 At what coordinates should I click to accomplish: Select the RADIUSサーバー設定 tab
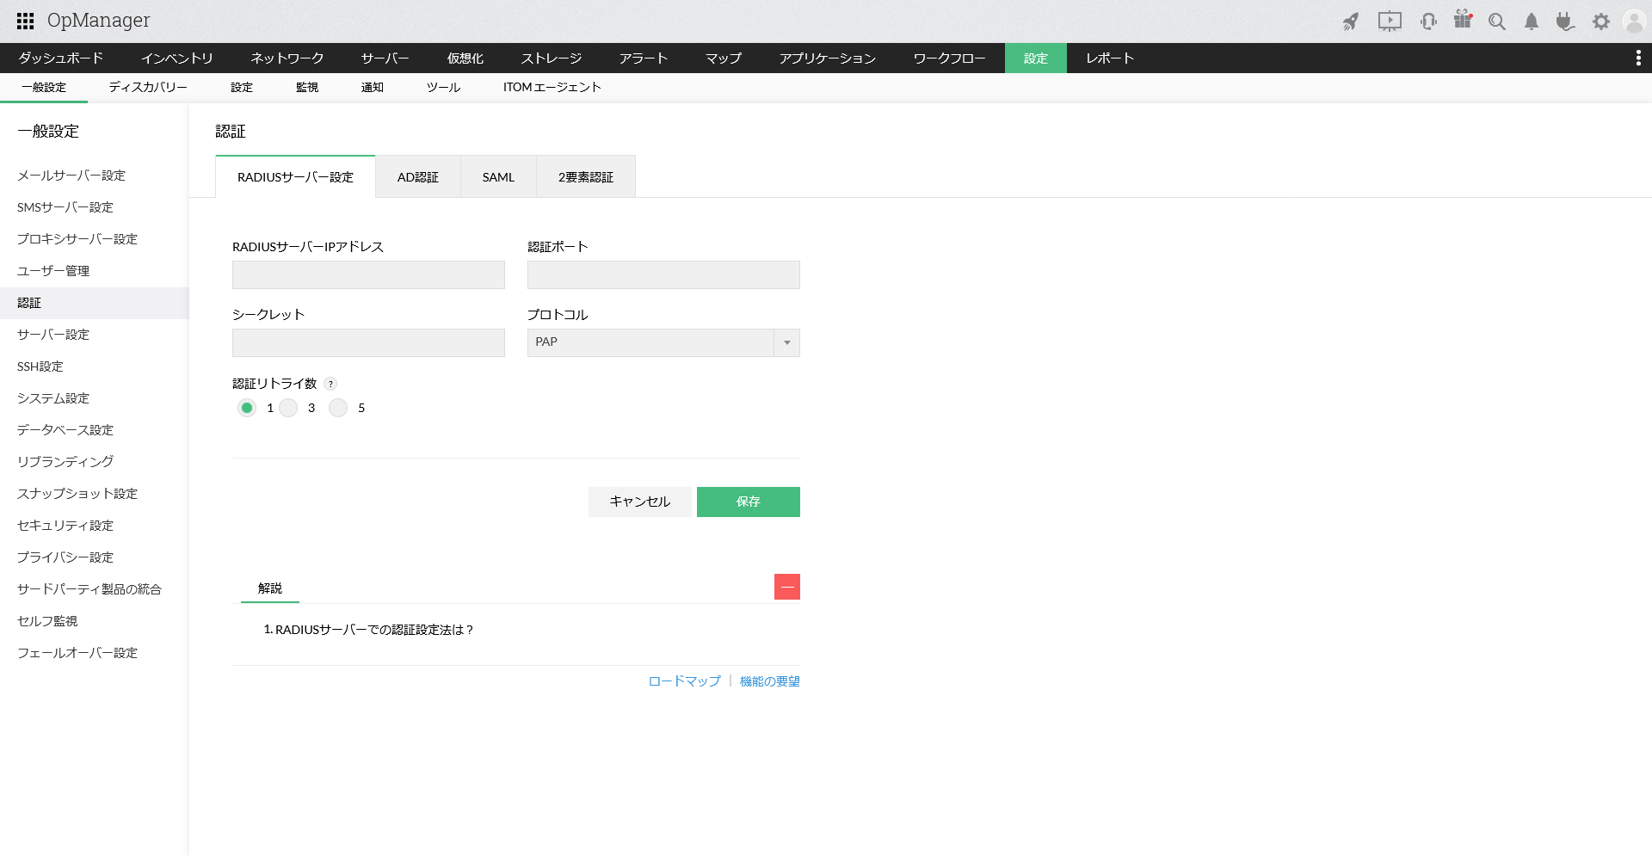tap(295, 177)
